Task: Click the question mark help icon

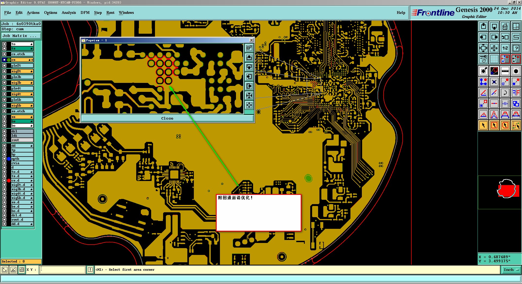Action: pos(516,48)
